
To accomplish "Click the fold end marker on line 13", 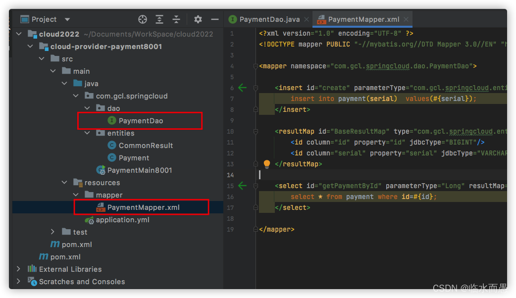I will (256, 164).
